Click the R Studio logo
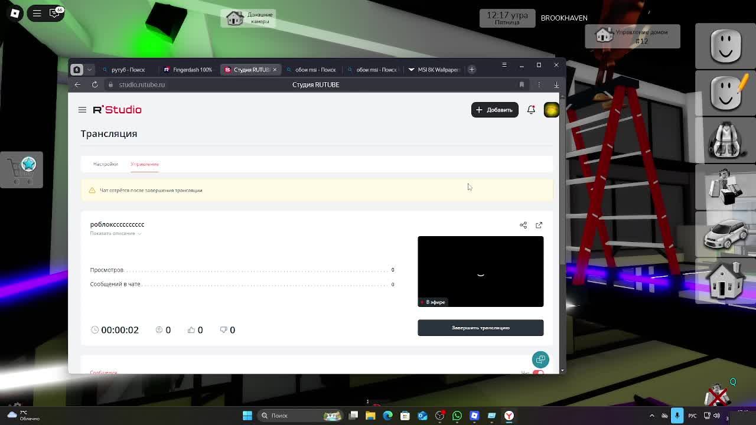Viewport: 756px width, 425px height. click(x=117, y=110)
